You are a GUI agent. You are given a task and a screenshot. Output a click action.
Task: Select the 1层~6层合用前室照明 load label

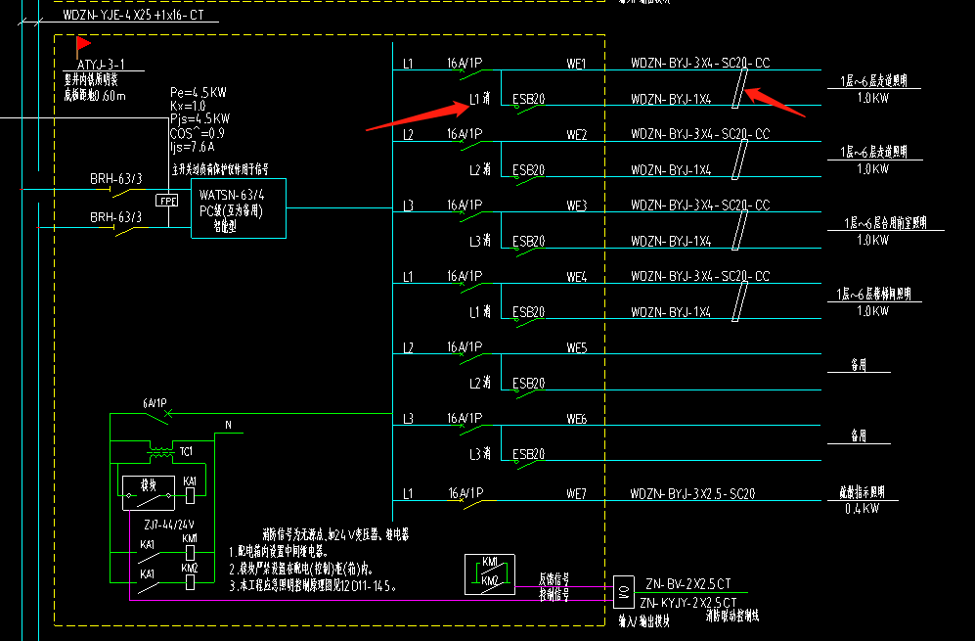tap(885, 223)
